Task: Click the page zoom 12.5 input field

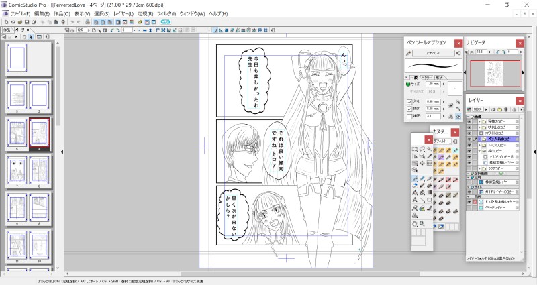Action: click(81, 30)
